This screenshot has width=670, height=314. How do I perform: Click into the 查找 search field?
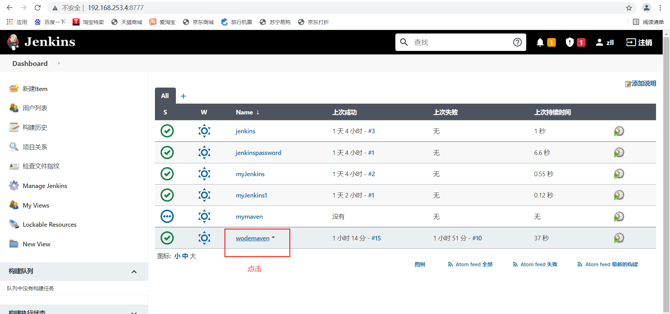(x=461, y=42)
